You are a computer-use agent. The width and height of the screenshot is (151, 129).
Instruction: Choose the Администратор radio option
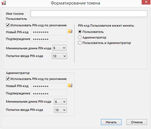coord(80,37)
